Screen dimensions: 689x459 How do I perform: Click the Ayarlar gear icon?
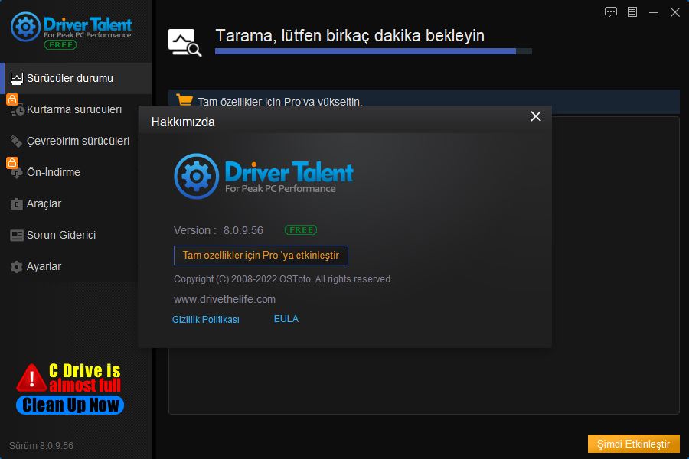click(16, 267)
